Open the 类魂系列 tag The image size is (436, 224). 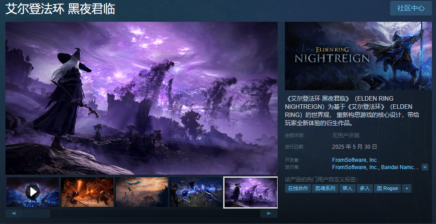(x=325, y=188)
